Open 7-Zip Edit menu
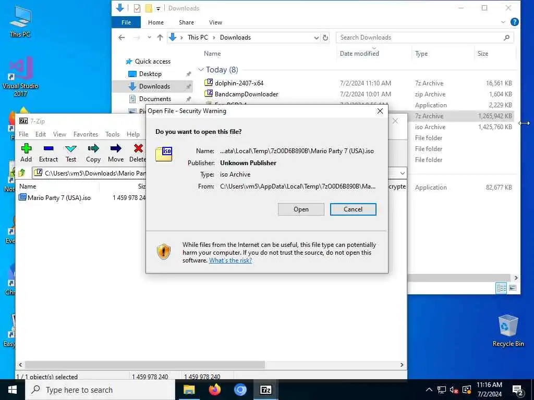This screenshot has width=534, height=400. 41,134
